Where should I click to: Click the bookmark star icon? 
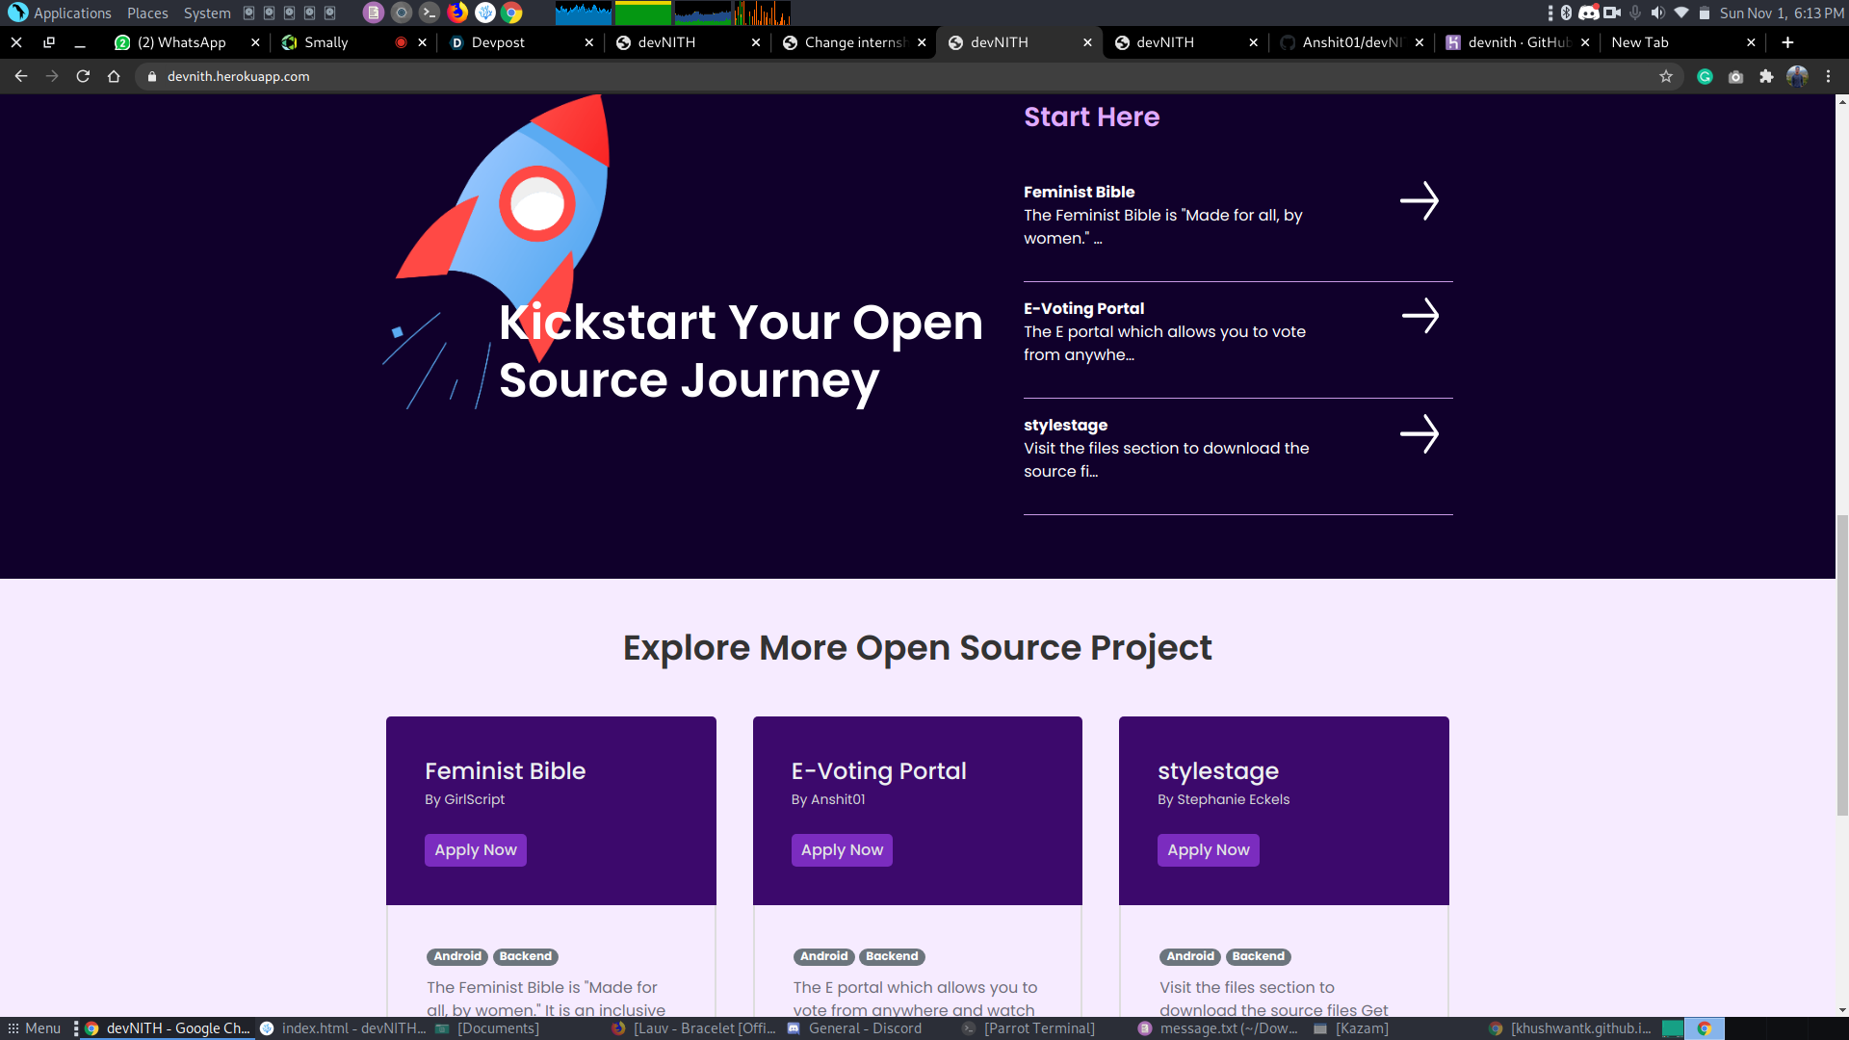pos(1666,77)
